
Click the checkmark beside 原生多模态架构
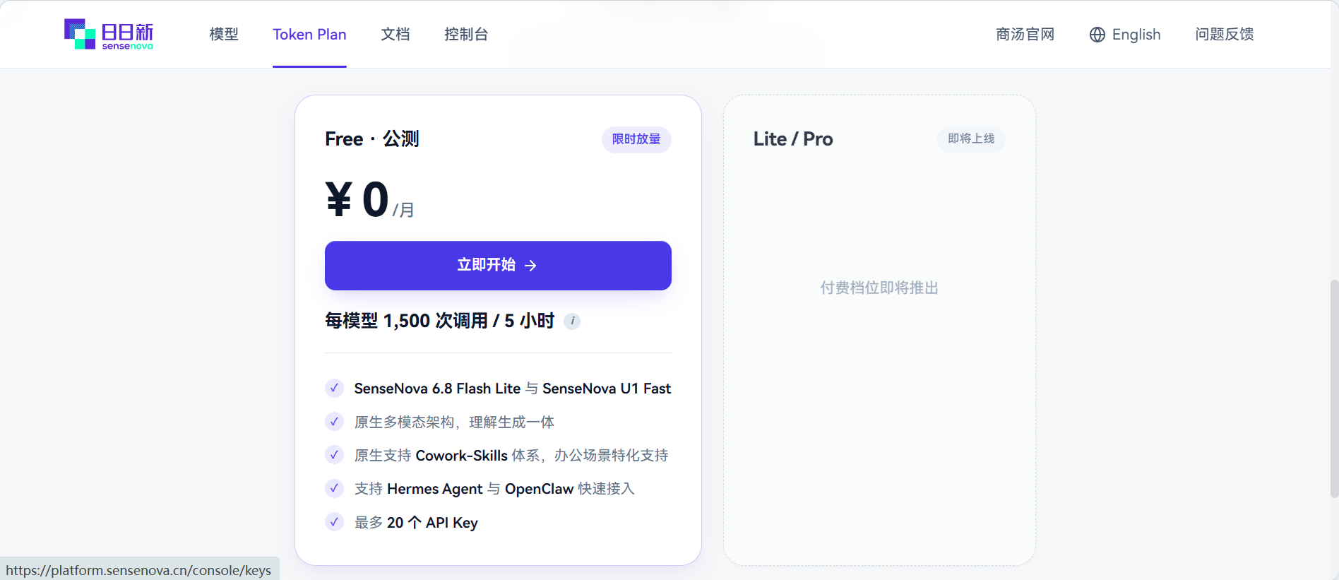point(334,422)
